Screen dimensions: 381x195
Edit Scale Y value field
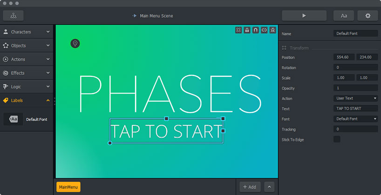[367, 78]
